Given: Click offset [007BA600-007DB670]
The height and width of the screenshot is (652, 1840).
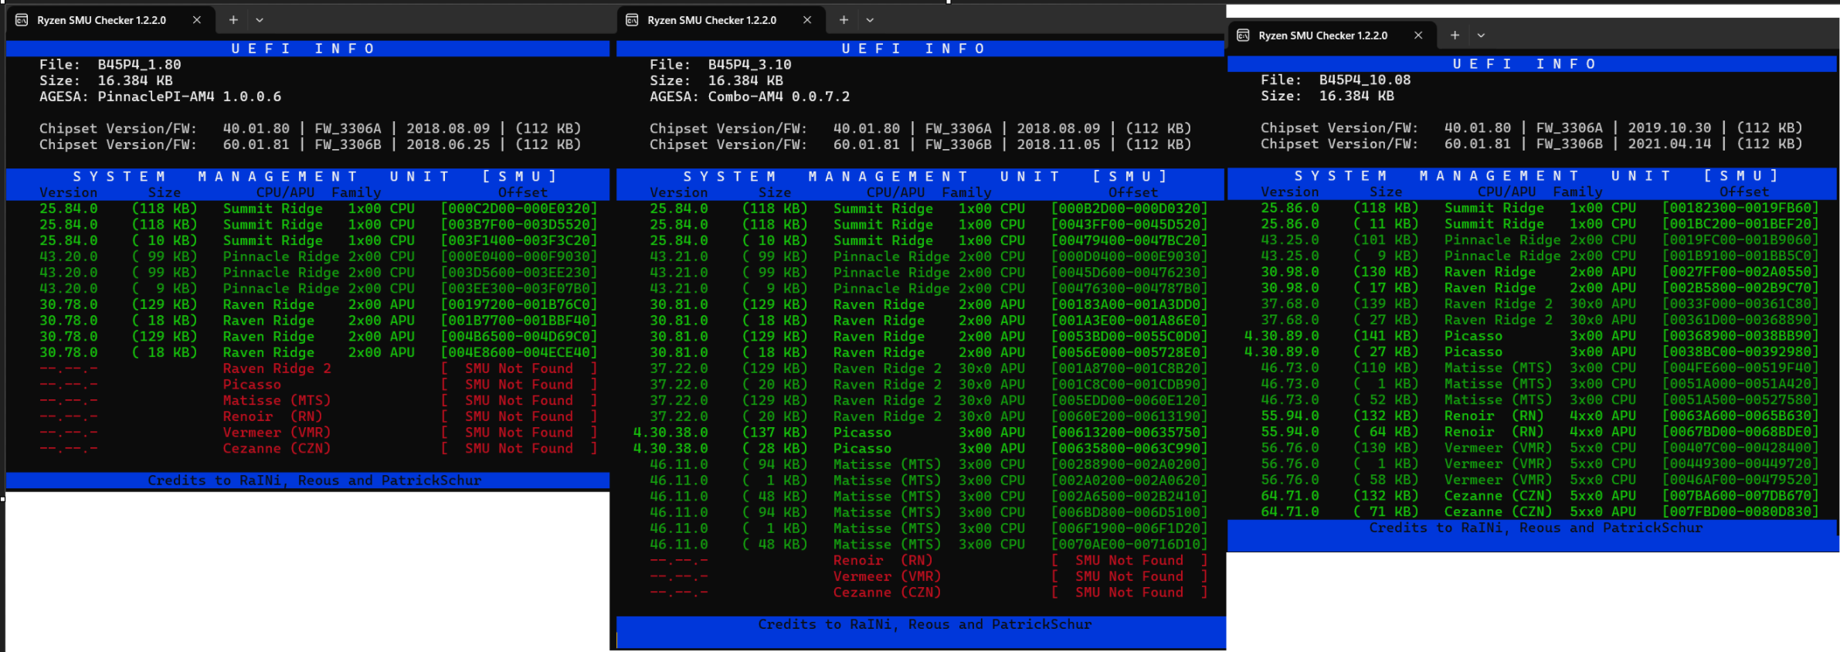Looking at the screenshot, I should click(x=1740, y=497).
